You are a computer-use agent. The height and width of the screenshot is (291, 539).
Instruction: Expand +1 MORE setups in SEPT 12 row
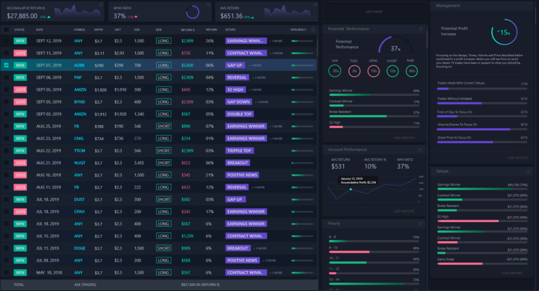(x=276, y=41)
